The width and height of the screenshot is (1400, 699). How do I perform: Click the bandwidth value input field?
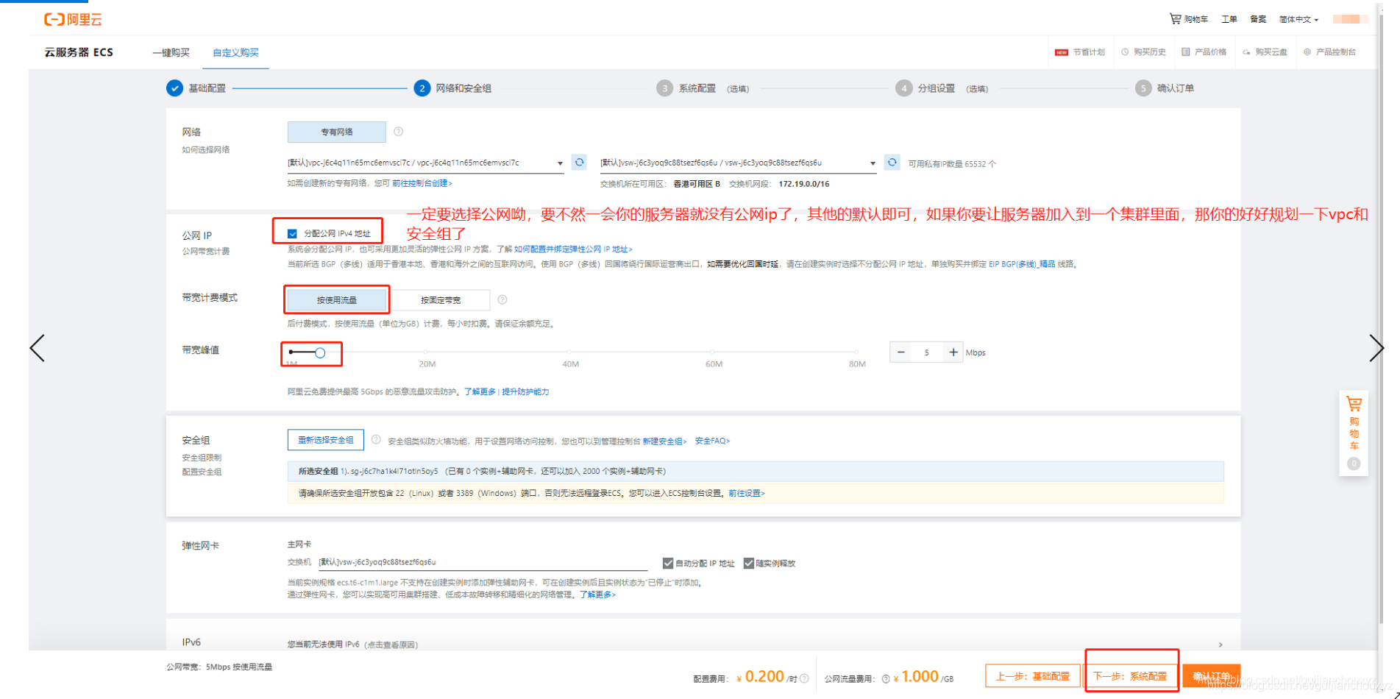click(927, 352)
